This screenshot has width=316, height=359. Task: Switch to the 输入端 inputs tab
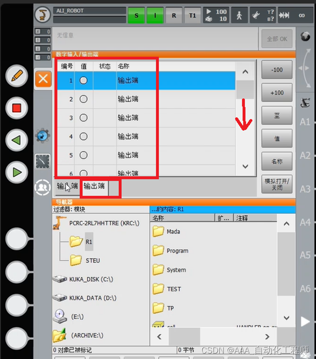click(67, 187)
